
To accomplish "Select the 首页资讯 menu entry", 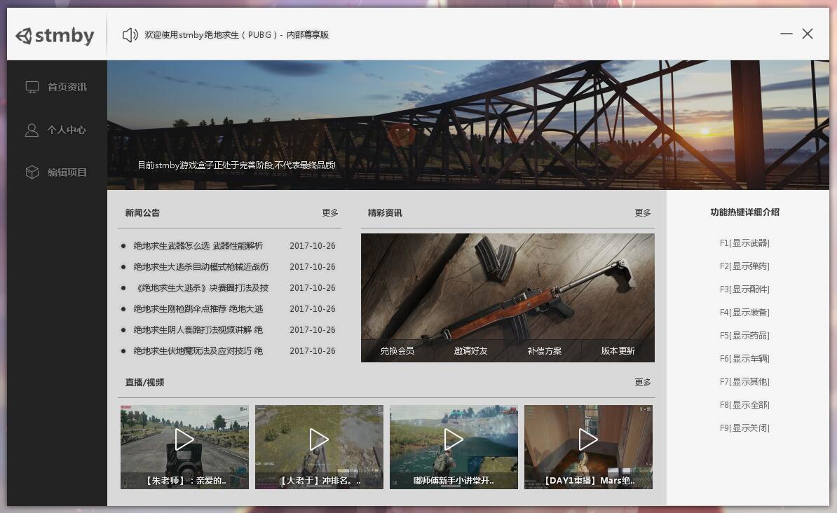I will tap(67, 87).
